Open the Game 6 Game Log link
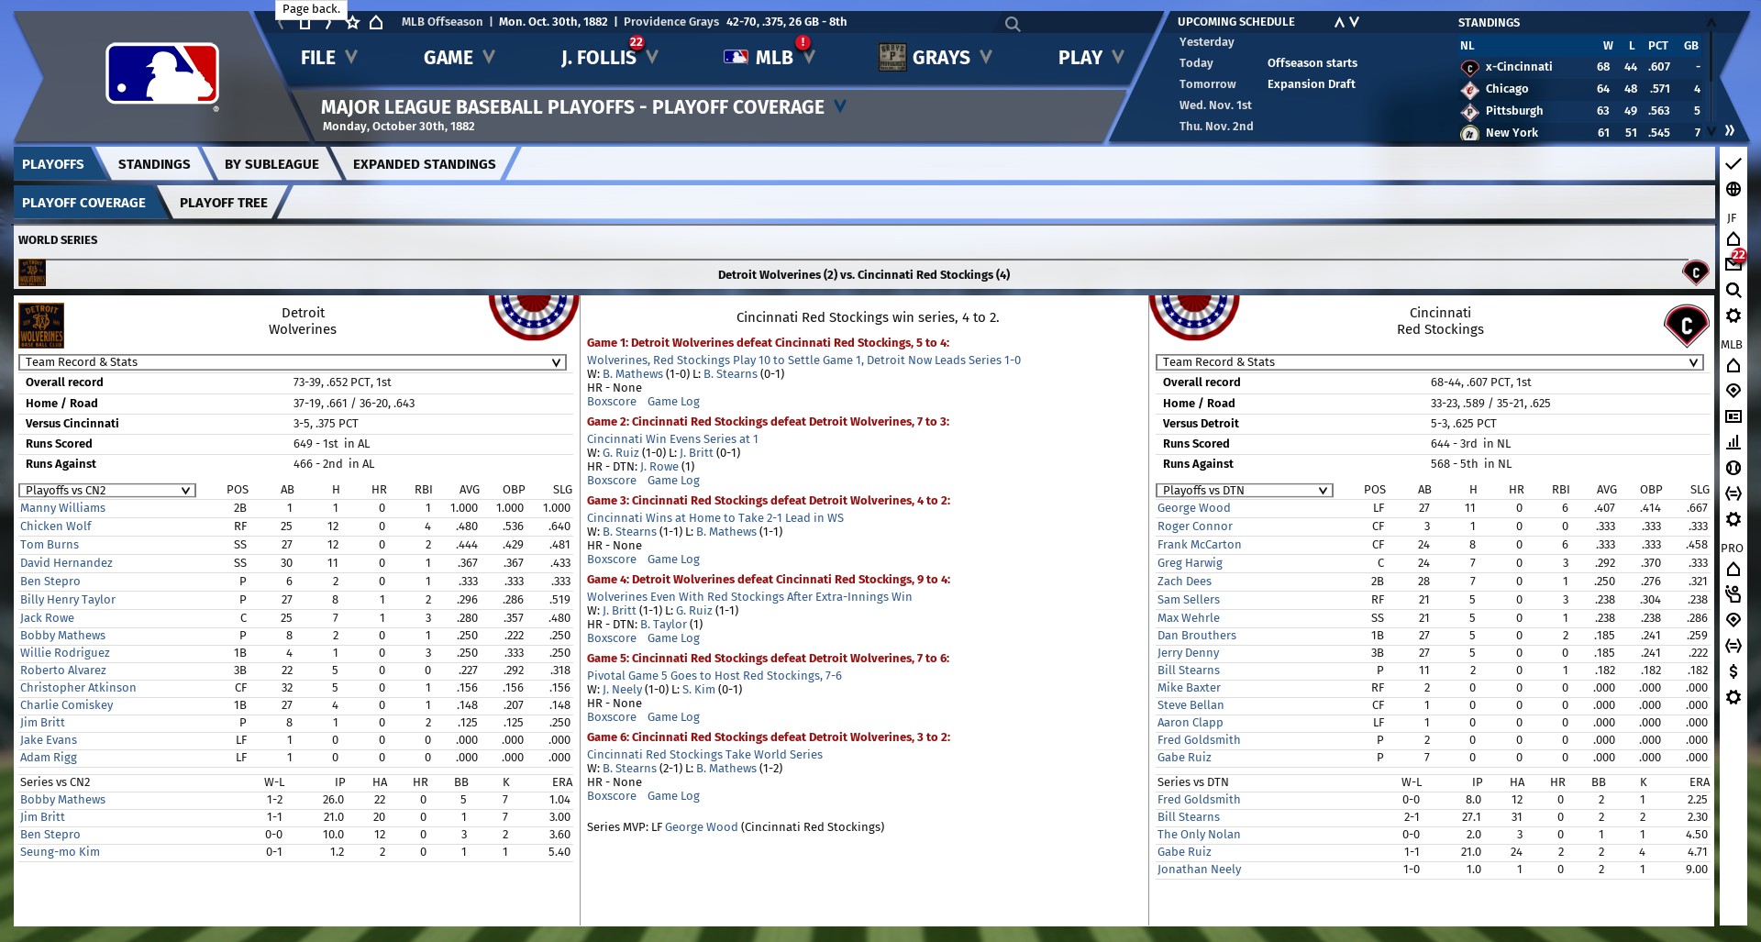 point(673,796)
